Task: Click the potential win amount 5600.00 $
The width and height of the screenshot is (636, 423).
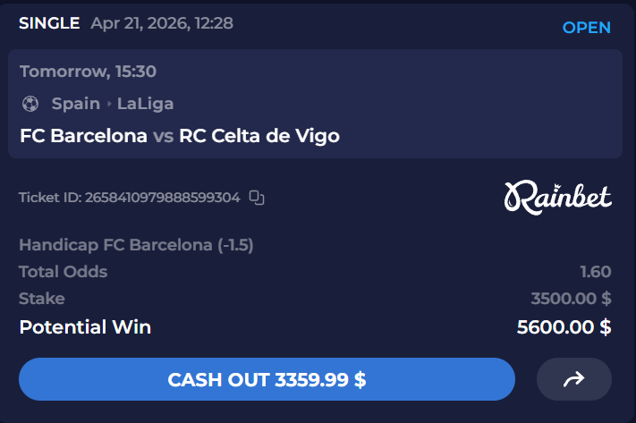Action: 564,327
